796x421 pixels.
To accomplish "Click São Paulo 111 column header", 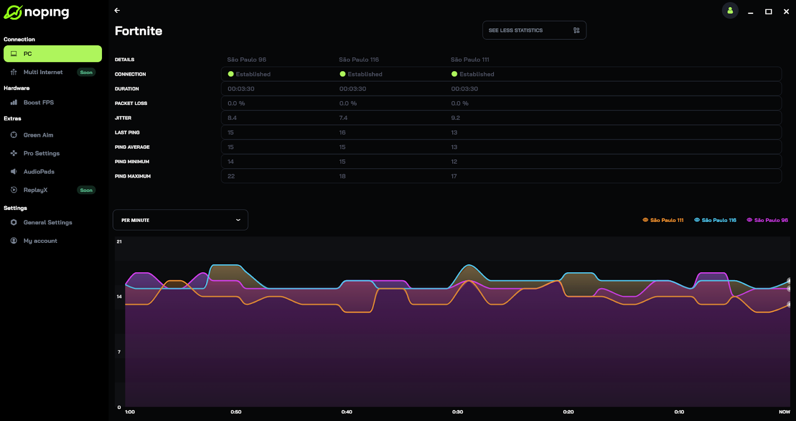I will (x=470, y=60).
